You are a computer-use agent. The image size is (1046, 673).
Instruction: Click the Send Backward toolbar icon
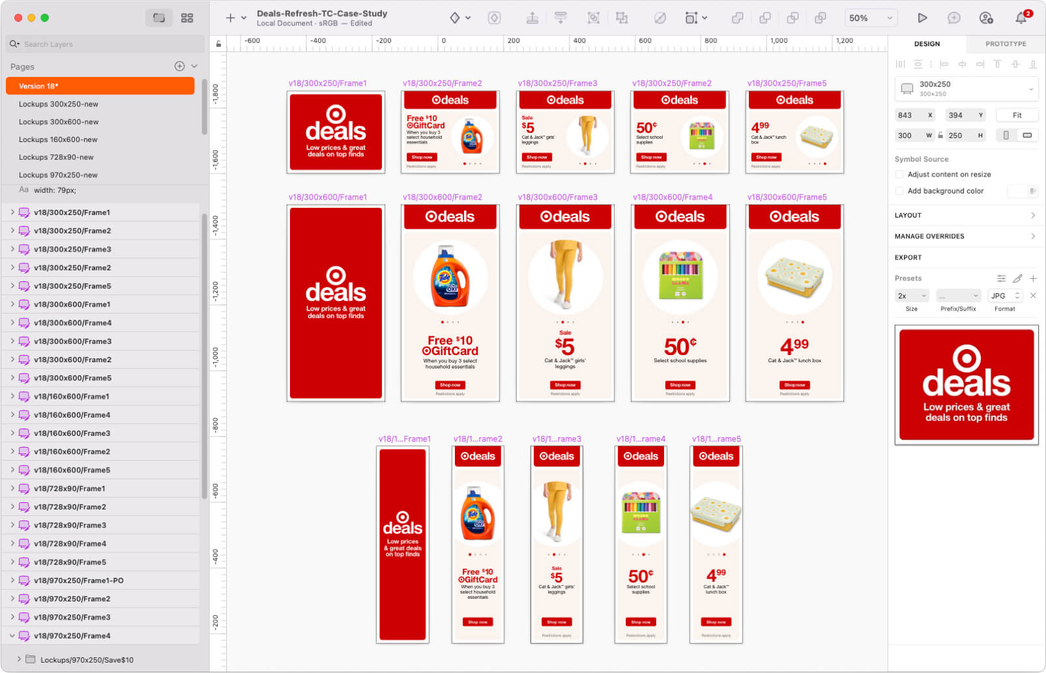tap(560, 18)
